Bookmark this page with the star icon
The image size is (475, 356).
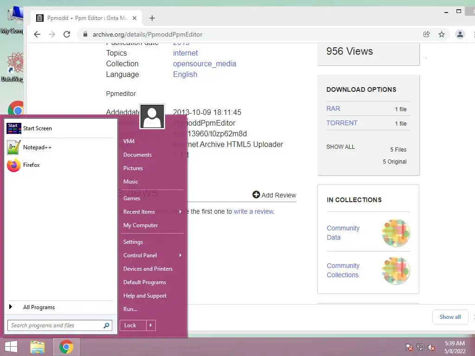[x=442, y=34]
